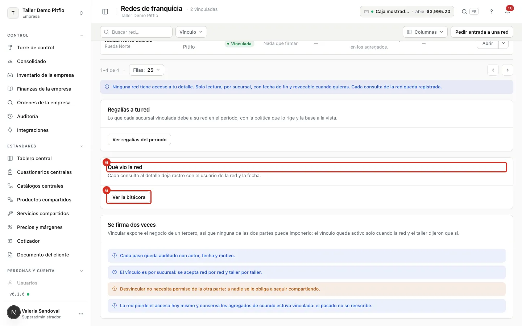522x326 pixels.
Task: Go to next page arrow
Action: tap(507, 70)
